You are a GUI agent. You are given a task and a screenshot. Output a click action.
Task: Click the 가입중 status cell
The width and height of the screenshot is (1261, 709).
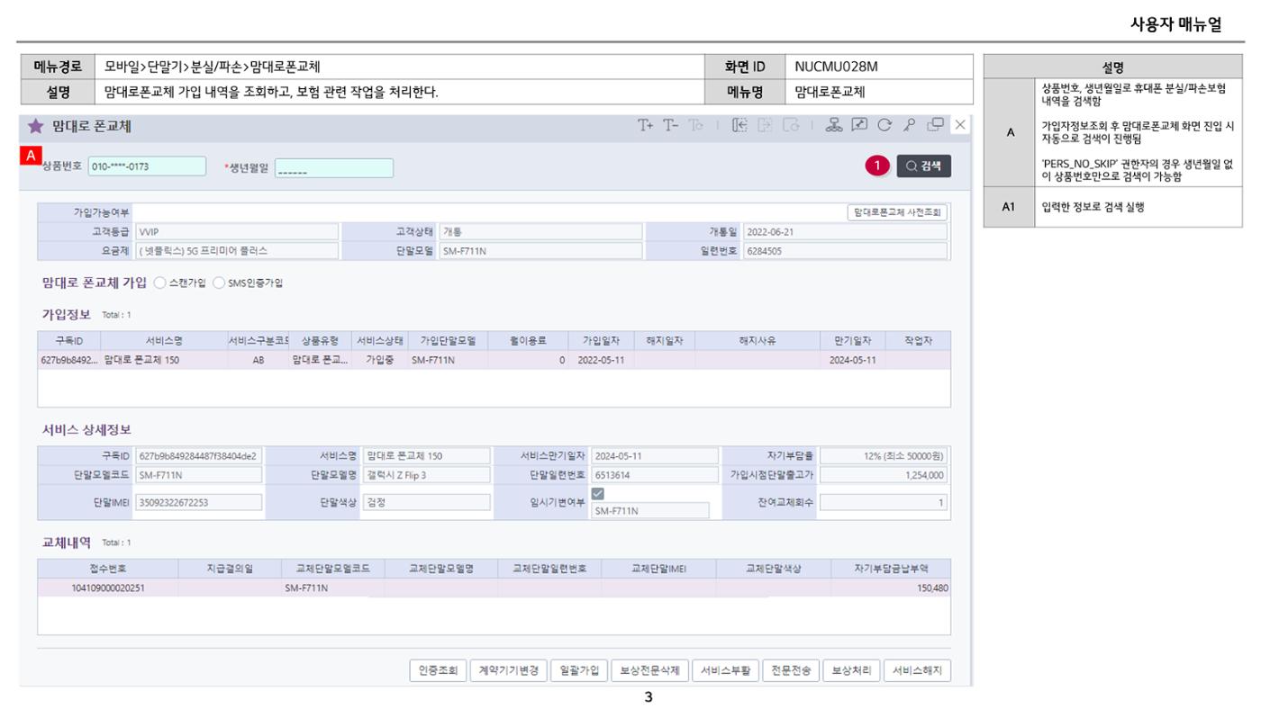point(380,360)
